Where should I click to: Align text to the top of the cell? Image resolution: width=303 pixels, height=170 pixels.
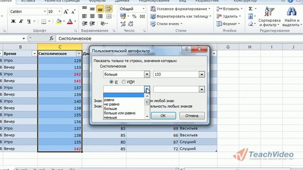[84, 8]
